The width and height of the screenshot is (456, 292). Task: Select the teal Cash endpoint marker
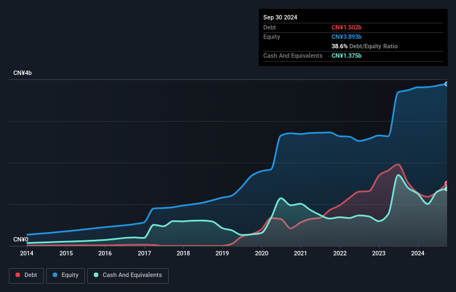click(447, 189)
